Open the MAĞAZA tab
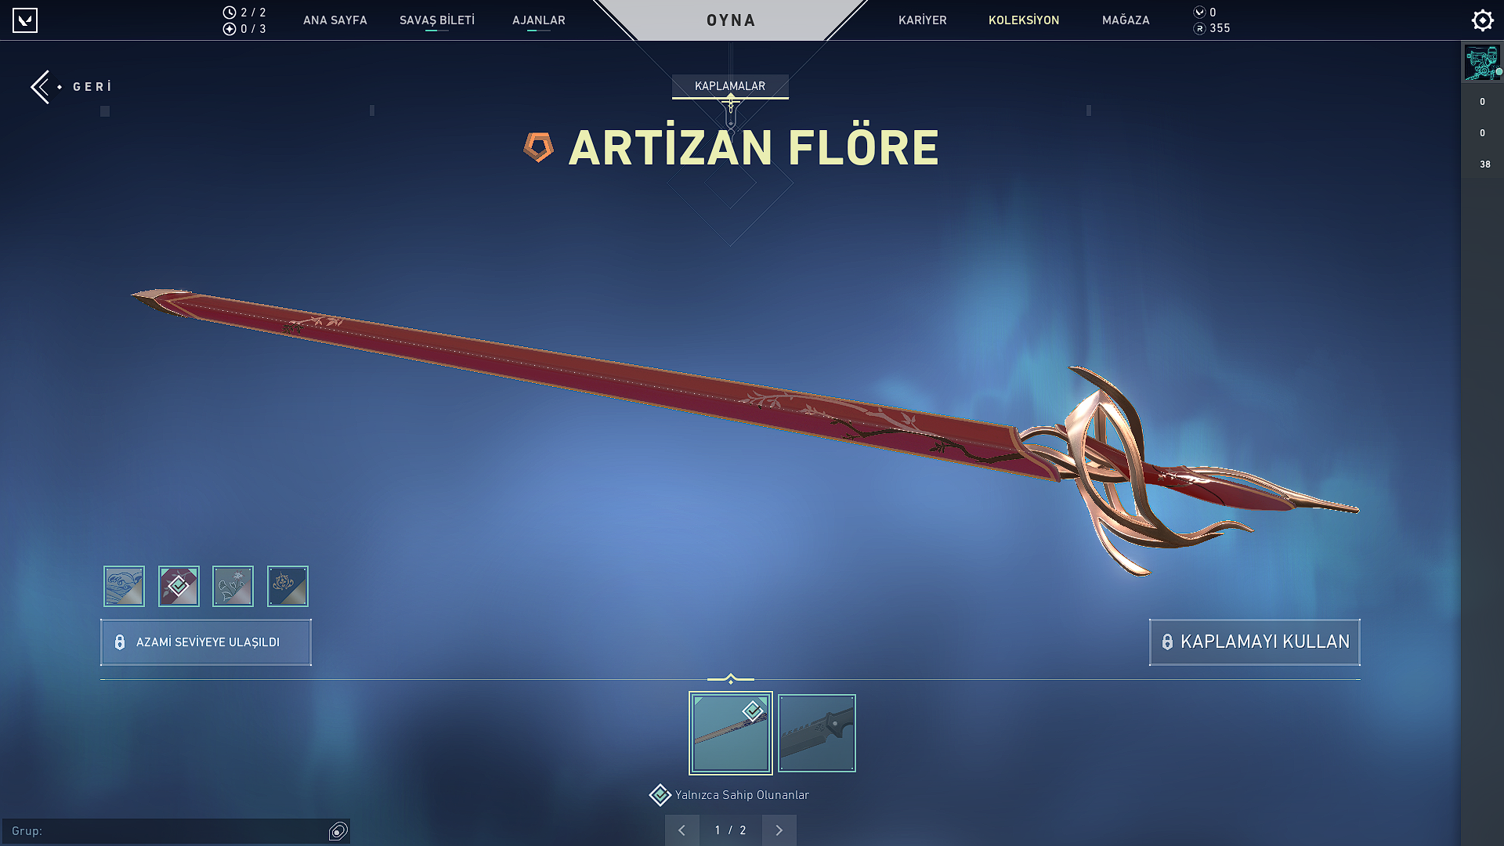 pos(1126,20)
